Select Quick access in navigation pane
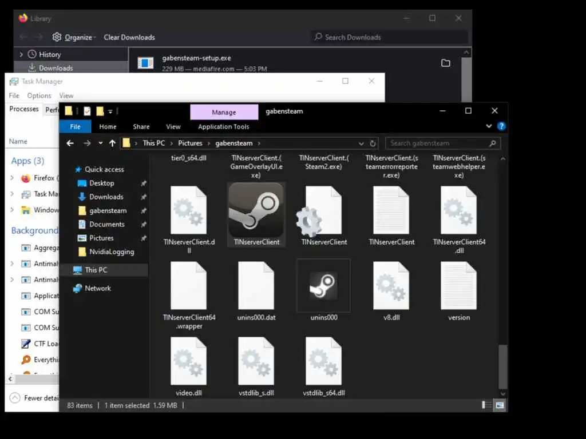This screenshot has width=586, height=439. click(104, 169)
